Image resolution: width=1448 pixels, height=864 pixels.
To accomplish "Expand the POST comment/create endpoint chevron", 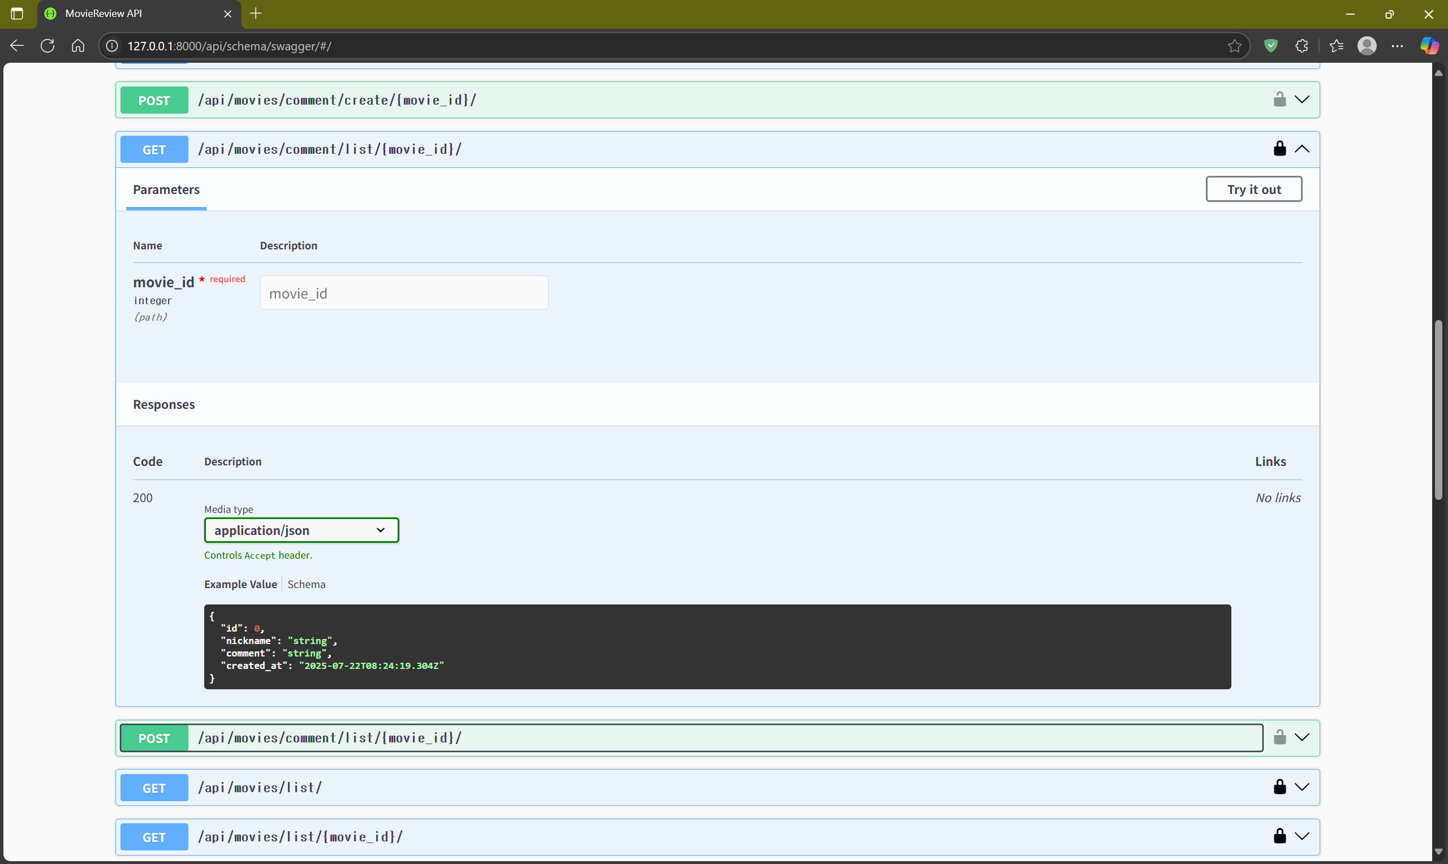I will pos(1303,100).
